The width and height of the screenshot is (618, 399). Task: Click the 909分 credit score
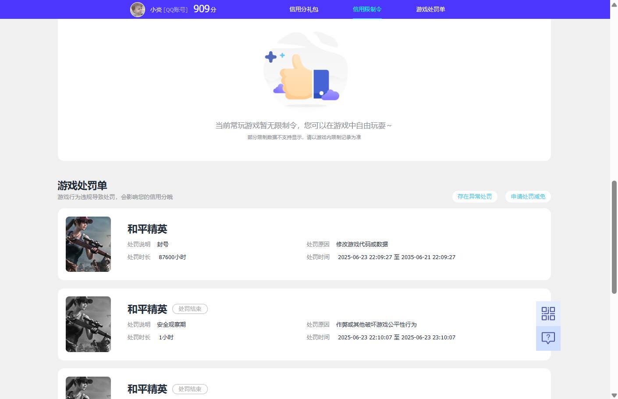204,9
